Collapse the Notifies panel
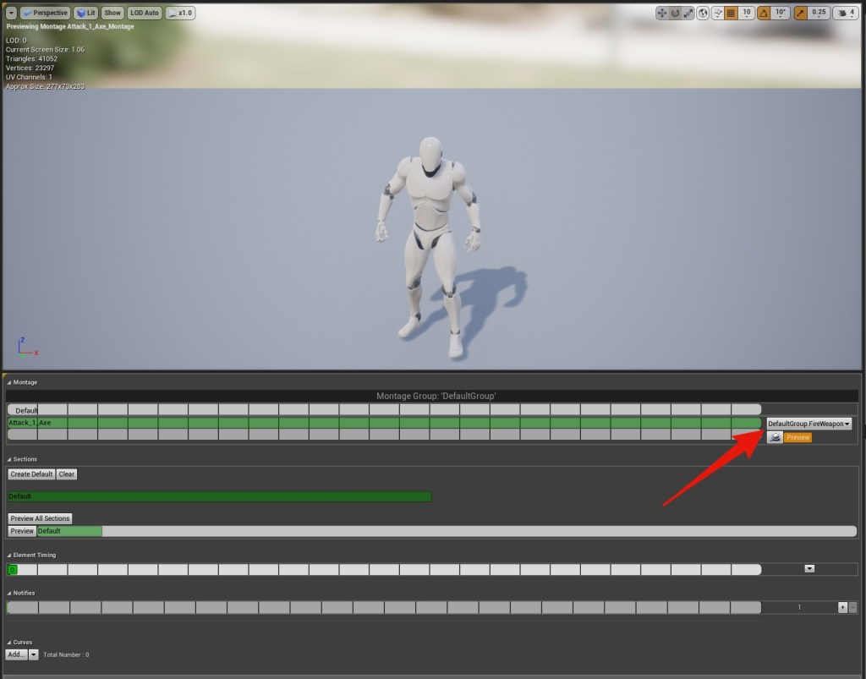The height and width of the screenshot is (679, 866). coord(8,594)
